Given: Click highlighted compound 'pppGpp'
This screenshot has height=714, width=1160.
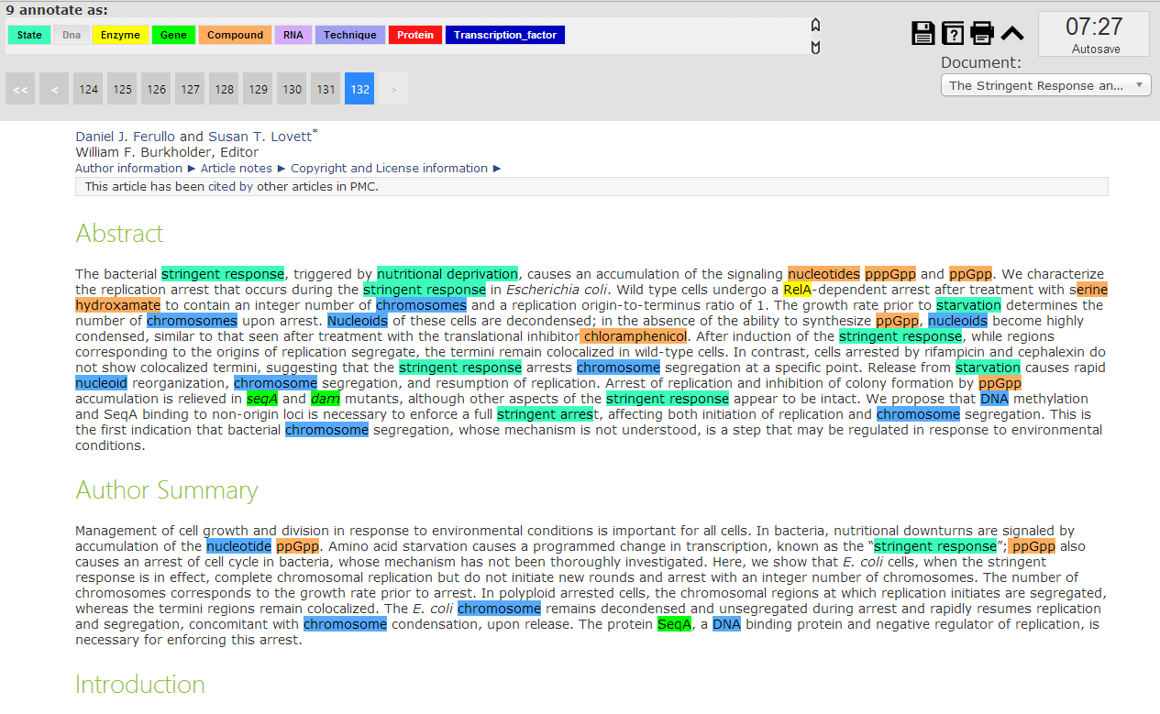Looking at the screenshot, I should (890, 274).
